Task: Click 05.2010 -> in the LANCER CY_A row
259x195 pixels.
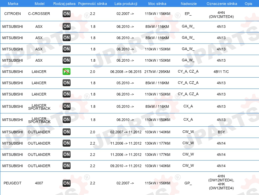Action: (x=125, y=83)
